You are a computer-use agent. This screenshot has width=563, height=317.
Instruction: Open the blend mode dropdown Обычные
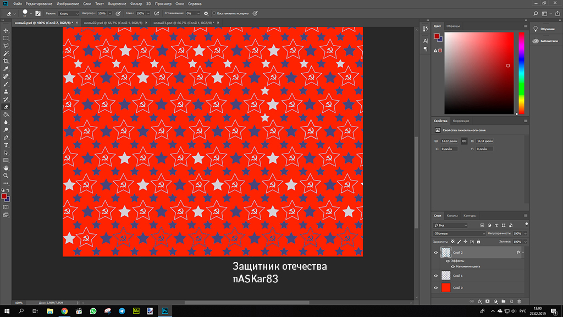coord(459,233)
